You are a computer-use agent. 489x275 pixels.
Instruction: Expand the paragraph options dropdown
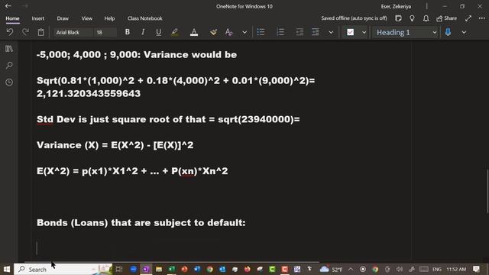(331, 32)
